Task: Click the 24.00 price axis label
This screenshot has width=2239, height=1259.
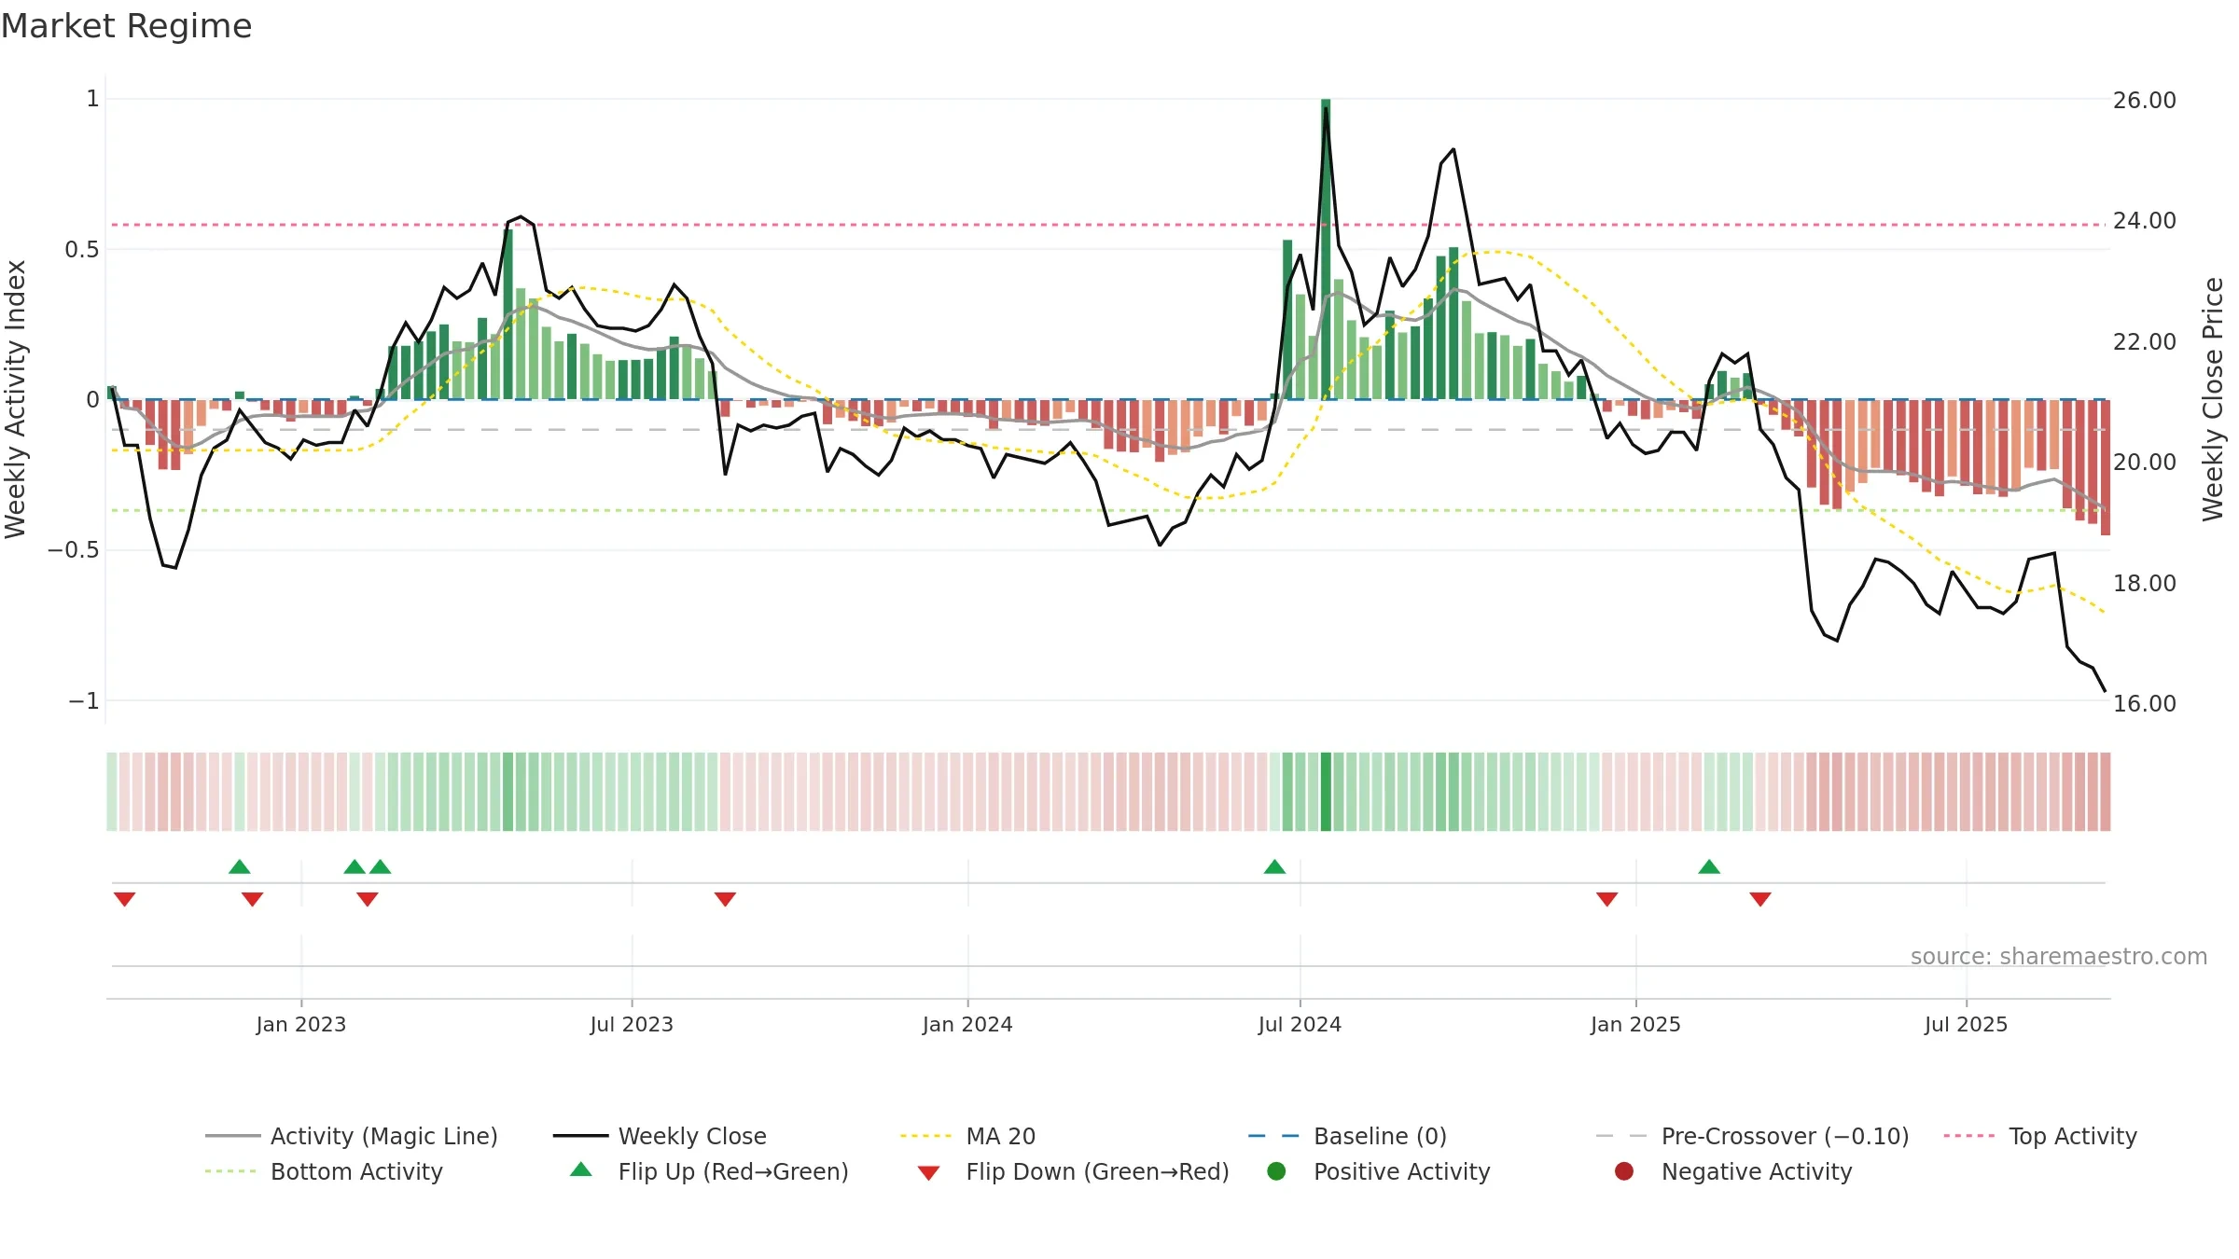Action: tap(2144, 220)
